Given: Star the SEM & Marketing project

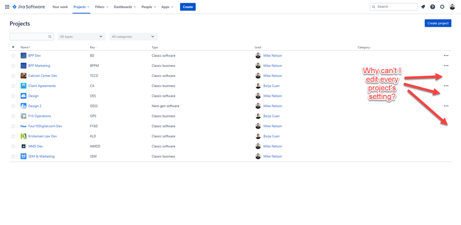Looking at the screenshot, I should 13,156.
